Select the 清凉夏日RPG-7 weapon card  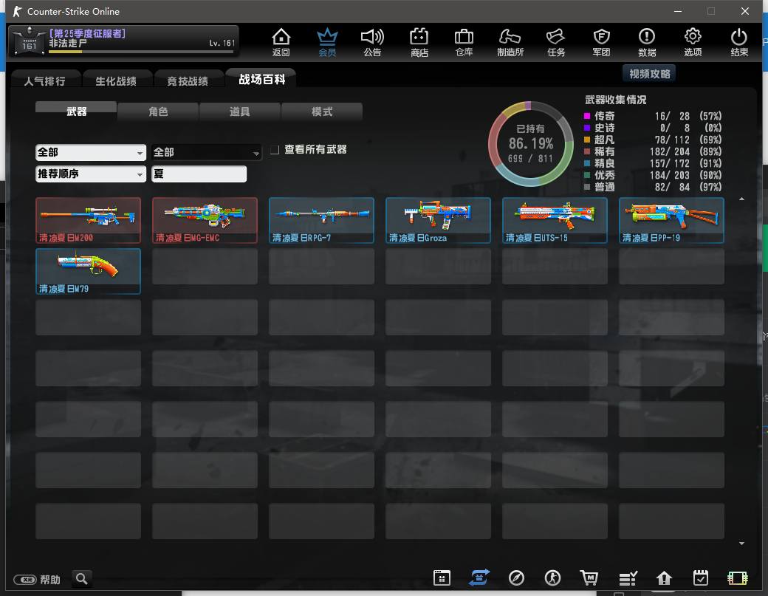pos(321,220)
